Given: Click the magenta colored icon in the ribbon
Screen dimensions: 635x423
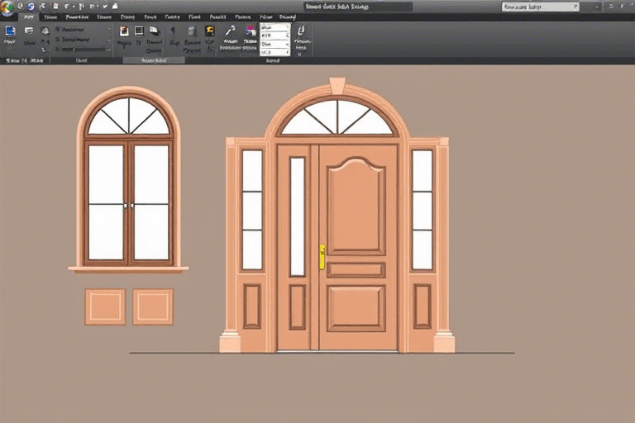Looking at the screenshot, I should pos(250,31).
